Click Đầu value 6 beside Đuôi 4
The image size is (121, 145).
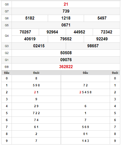(x=85, y=106)
